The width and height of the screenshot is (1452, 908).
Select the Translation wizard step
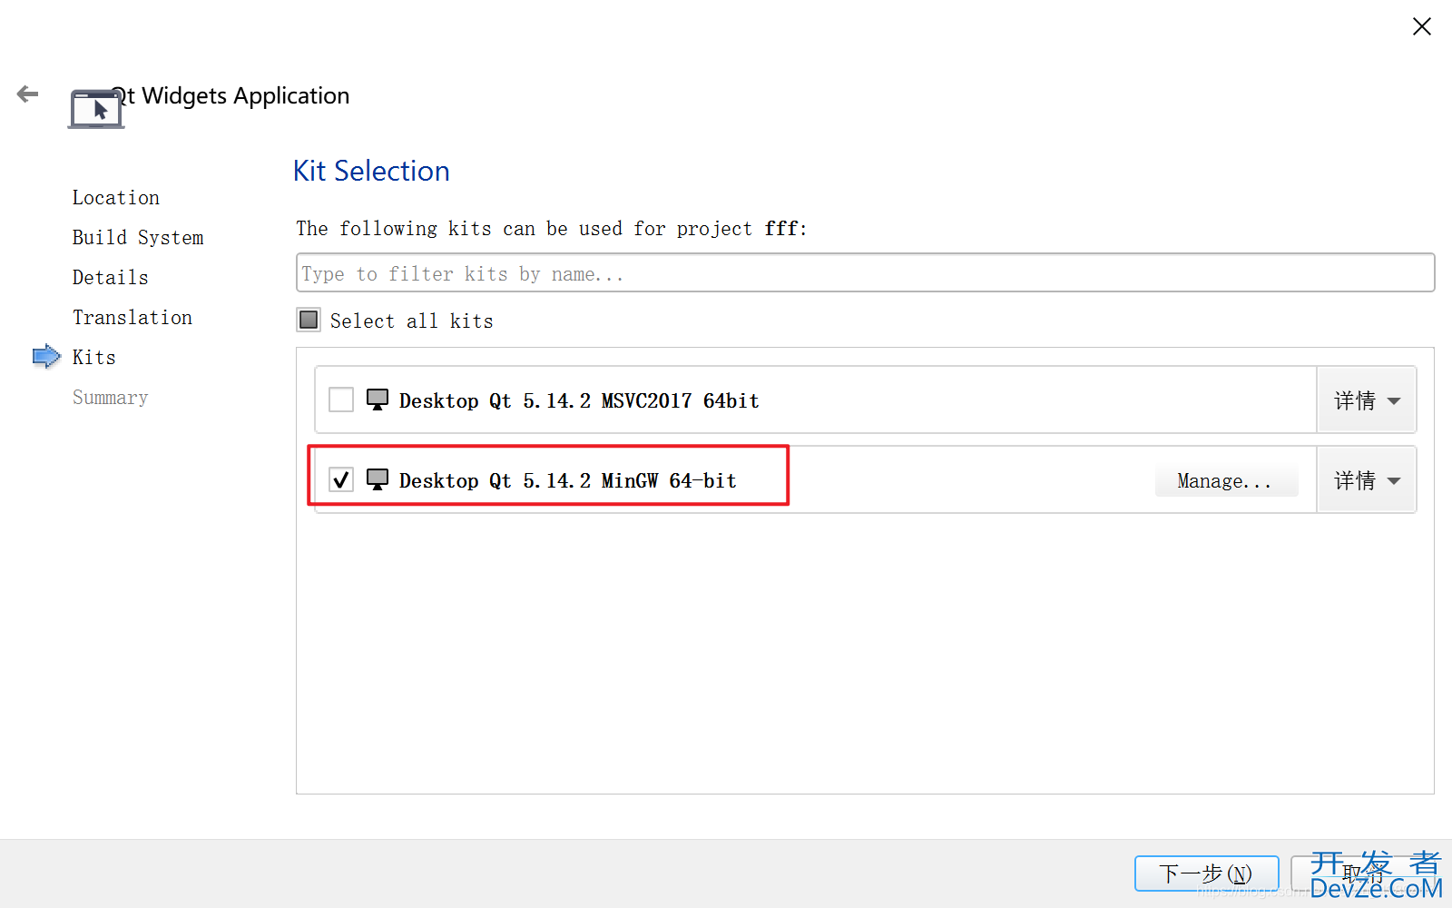pyautogui.click(x=132, y=318)
